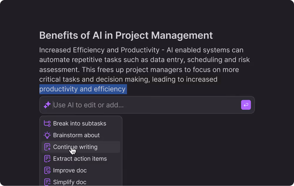Click the return arrow icon on the purple submit button
Image resolution: width=294 pixels, height=186 pixels.
point(246,105)
